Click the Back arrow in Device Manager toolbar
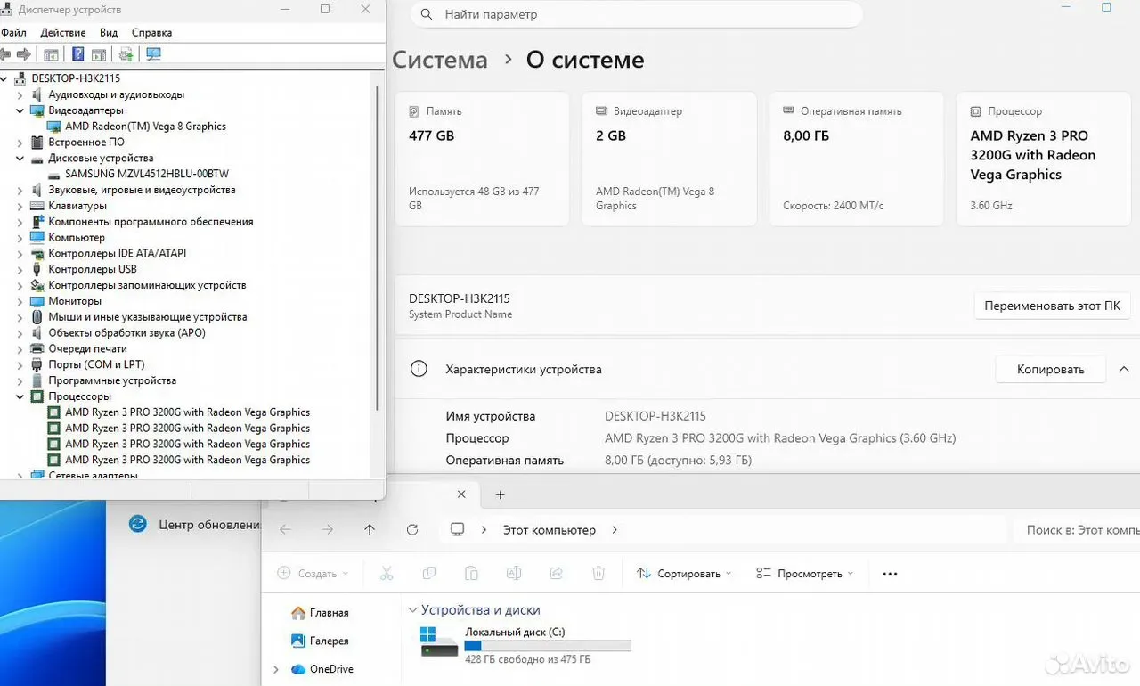This screenshot has width=1140, height=686. (x=5, y=54)
